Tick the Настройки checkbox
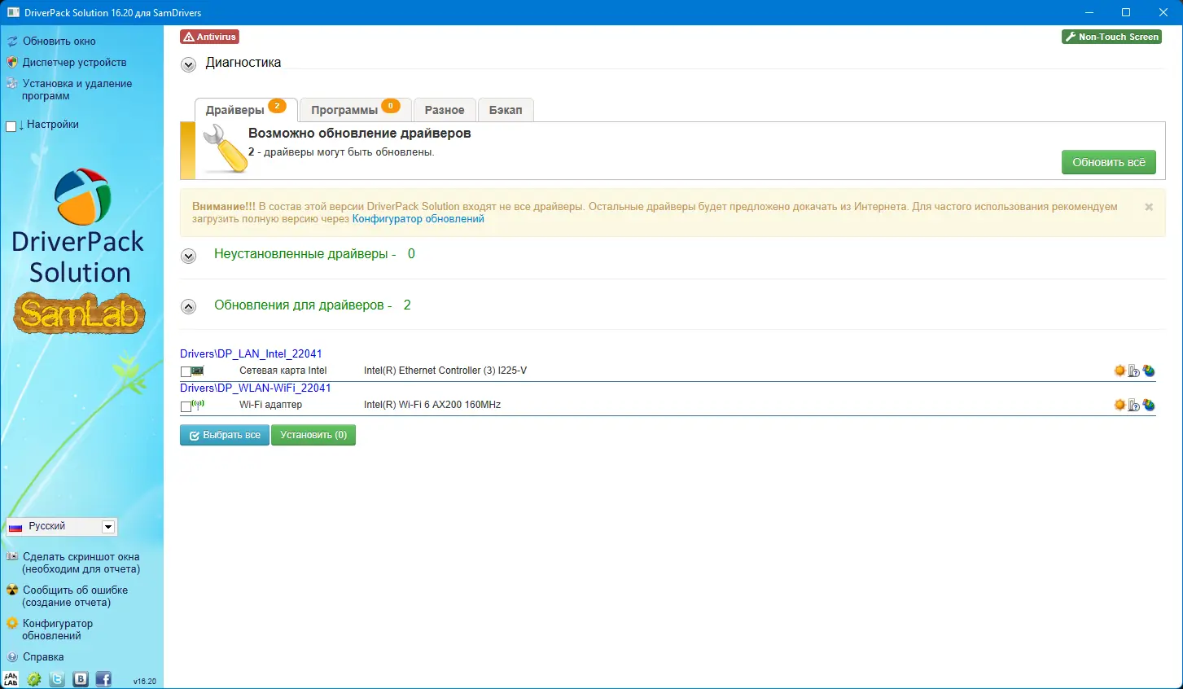1183x689 pixels. click(x=11, y=126)
